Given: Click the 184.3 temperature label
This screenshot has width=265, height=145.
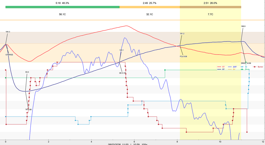Looking at the screenshot, I should 8,32.
